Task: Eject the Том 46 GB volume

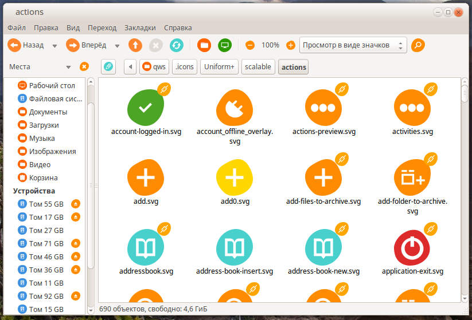Action: [76, 256]
